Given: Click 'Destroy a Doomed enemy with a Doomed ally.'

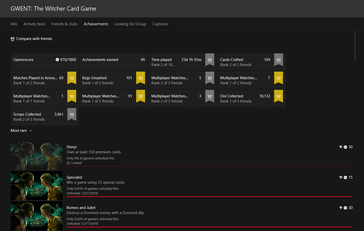Looking at the screenshot, I should click(106, 213).
